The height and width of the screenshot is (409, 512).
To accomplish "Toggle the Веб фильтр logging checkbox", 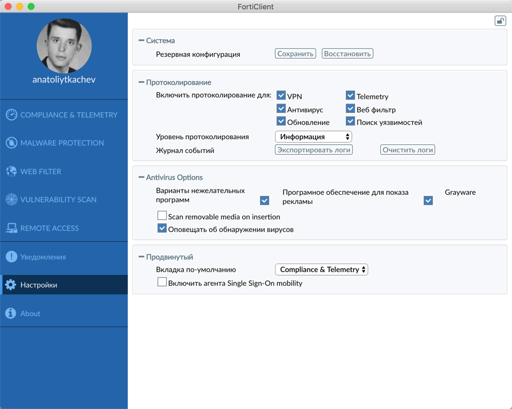I will [x=350, y=108].
